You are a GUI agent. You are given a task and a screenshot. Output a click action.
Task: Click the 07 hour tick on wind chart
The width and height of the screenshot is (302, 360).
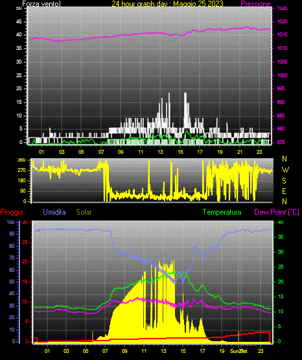[x=101, y=152]
